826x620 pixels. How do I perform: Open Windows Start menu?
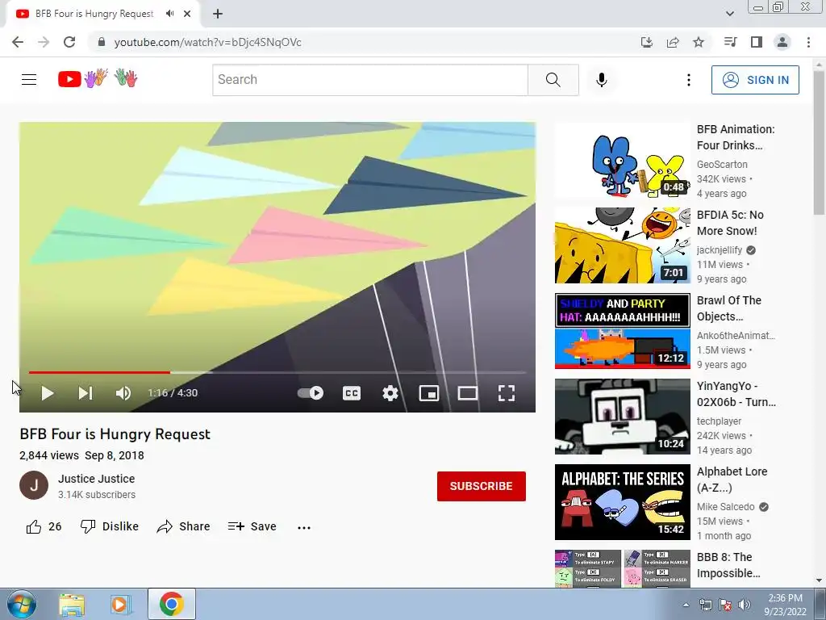click(21, 604)
